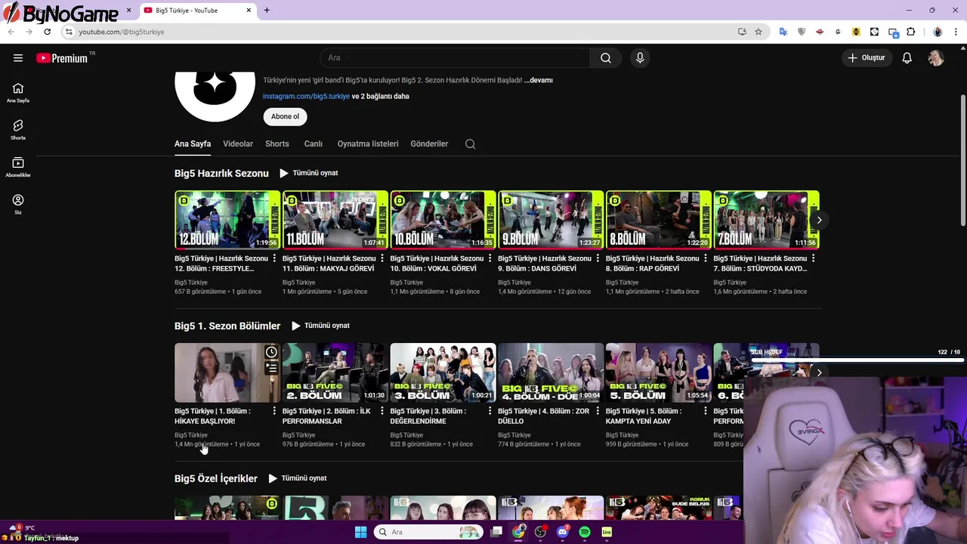Open Ana Sayfa in left sidebar

pos(18,92)
